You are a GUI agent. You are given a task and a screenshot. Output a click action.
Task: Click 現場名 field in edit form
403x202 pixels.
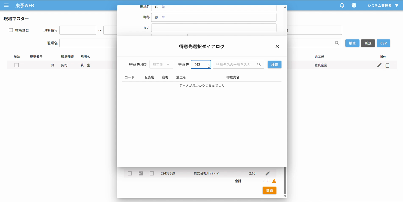(214, 8)
